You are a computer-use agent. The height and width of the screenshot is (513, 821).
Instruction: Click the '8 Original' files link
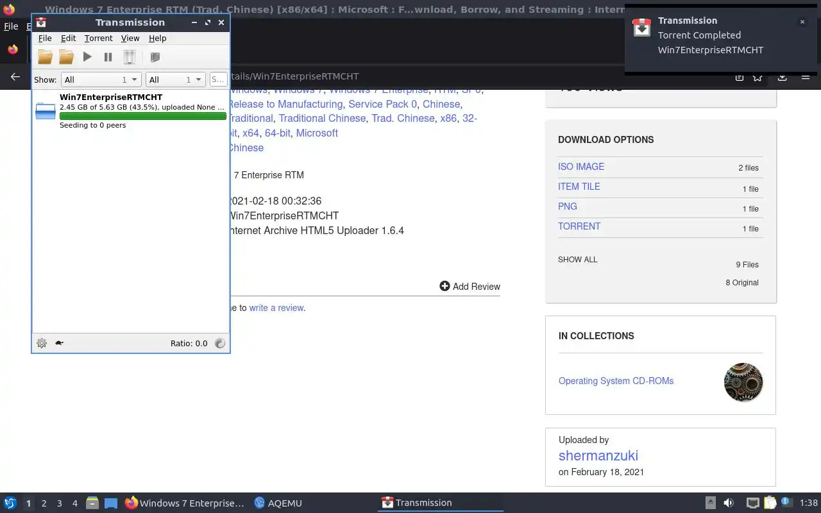742,283
